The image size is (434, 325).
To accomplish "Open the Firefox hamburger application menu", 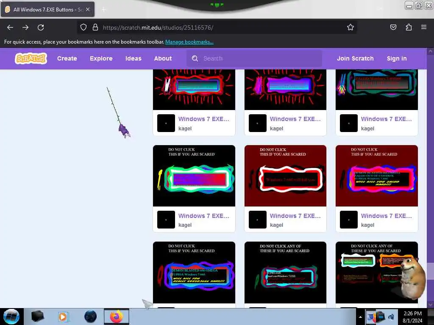I will [x=424, y=27].
